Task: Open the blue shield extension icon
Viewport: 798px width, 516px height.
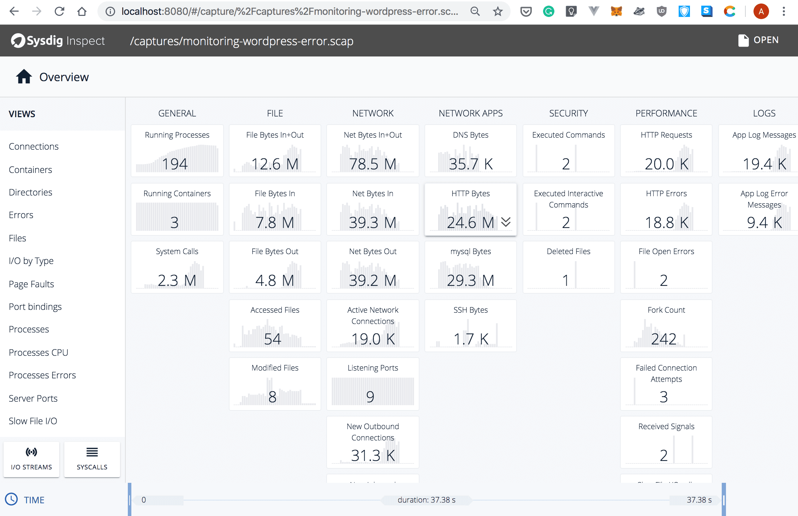Action: click(684, 12)
